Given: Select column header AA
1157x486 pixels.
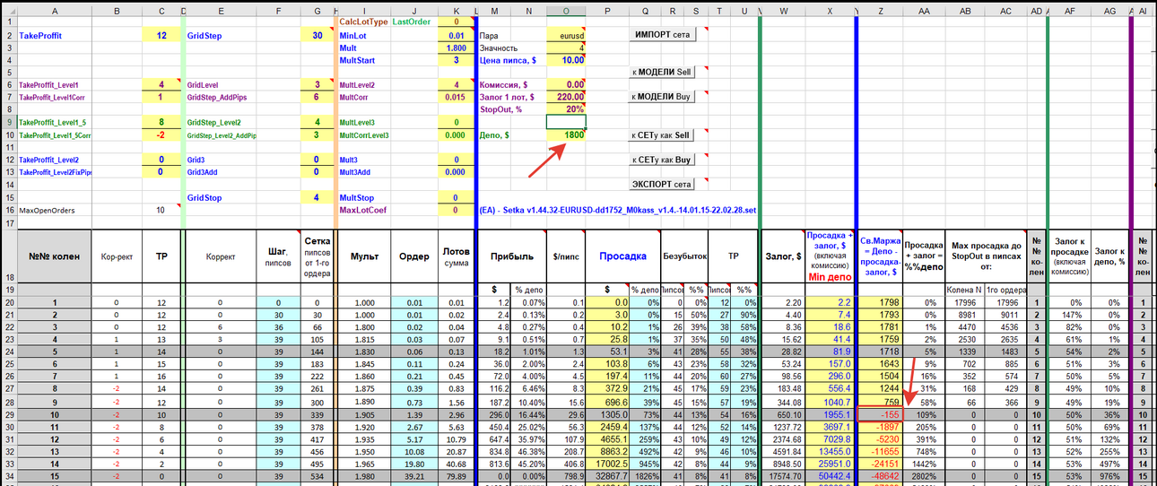Looking at the screenshot, I should [923, 11].
